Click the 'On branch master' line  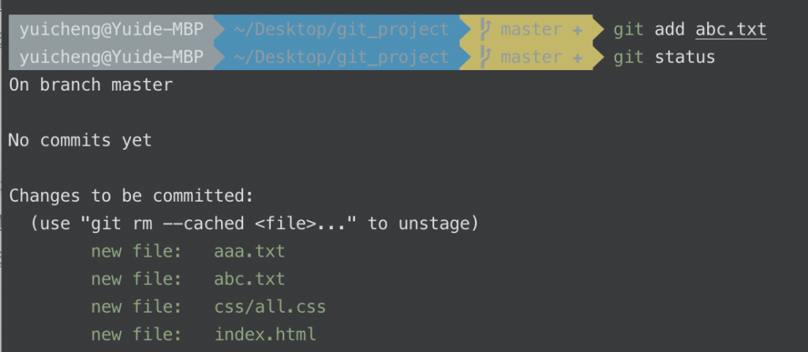[x=91, y=85]
